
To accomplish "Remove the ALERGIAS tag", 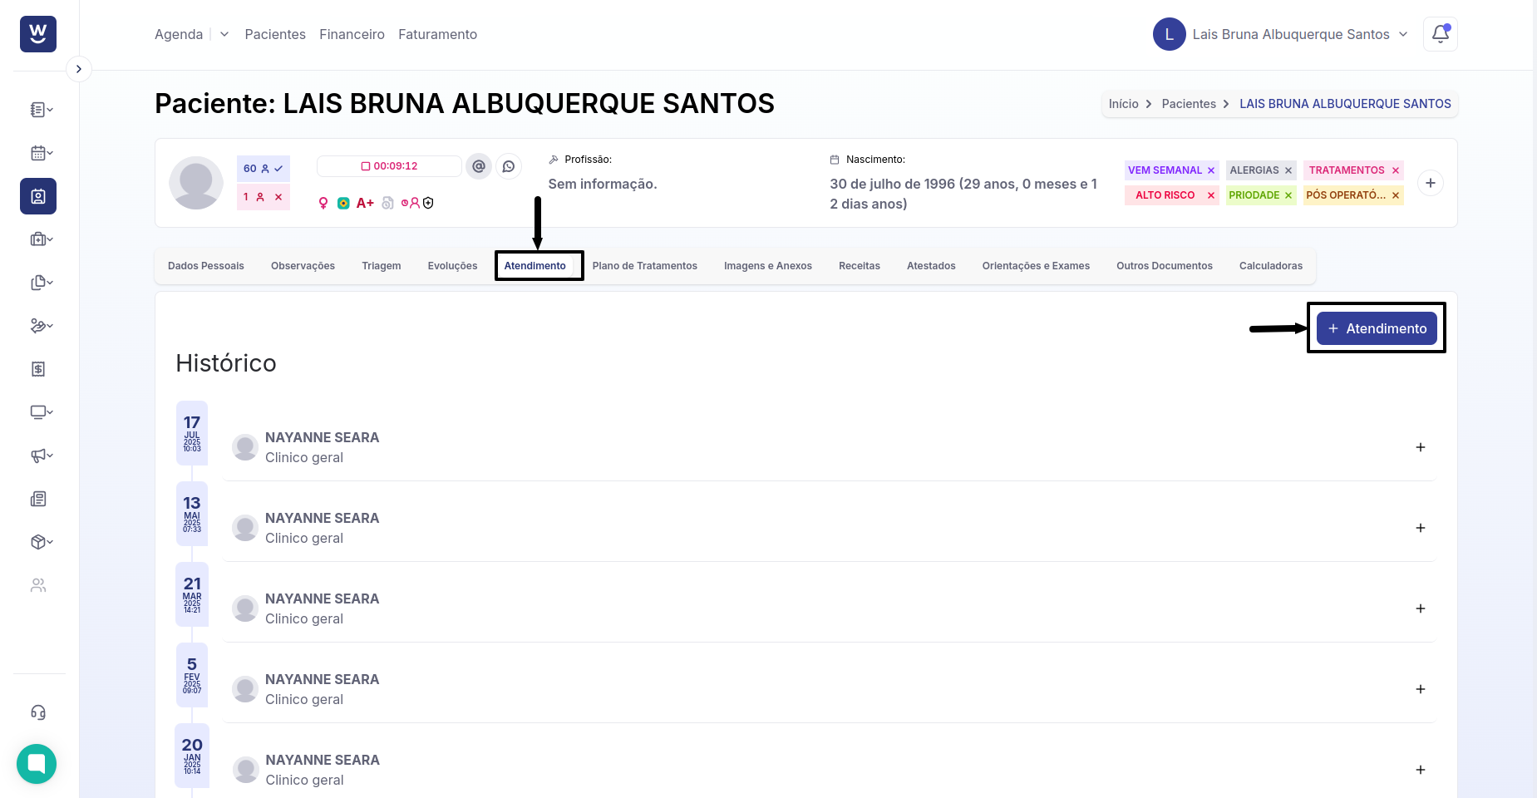I will point(1288,170).
